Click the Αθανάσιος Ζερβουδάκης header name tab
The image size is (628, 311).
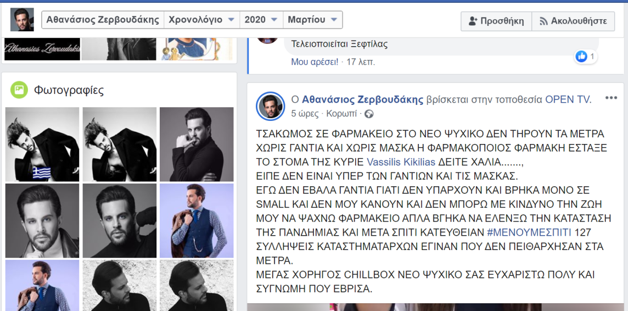pos(103,20)
